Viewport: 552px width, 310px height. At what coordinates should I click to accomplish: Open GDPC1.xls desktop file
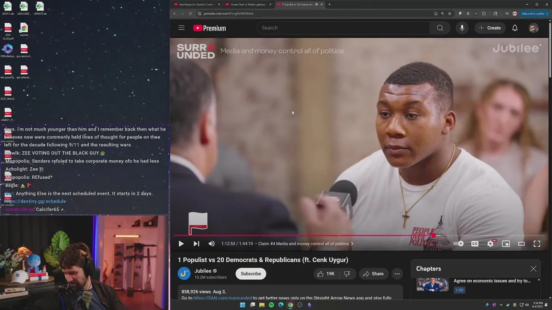click(8, 9)
